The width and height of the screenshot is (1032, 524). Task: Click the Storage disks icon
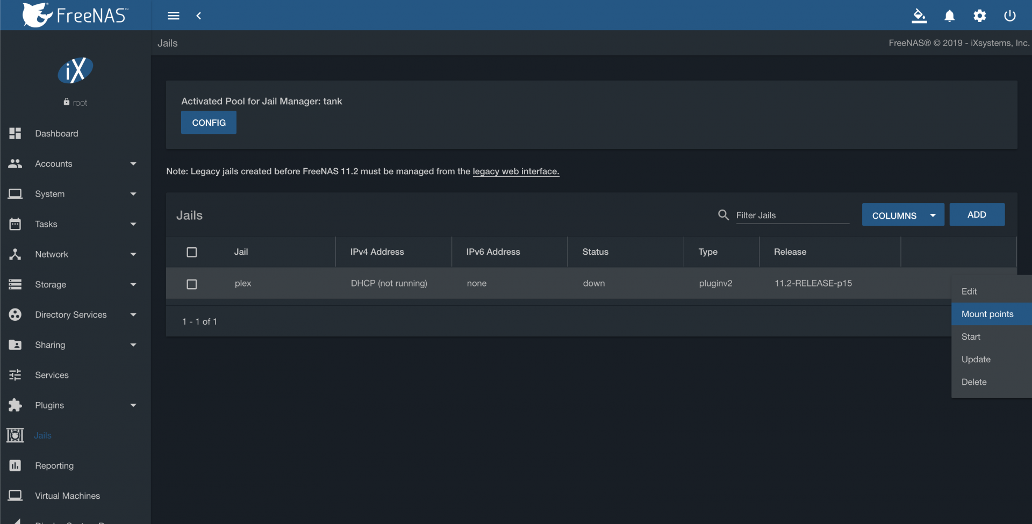(x=15, y=284)
